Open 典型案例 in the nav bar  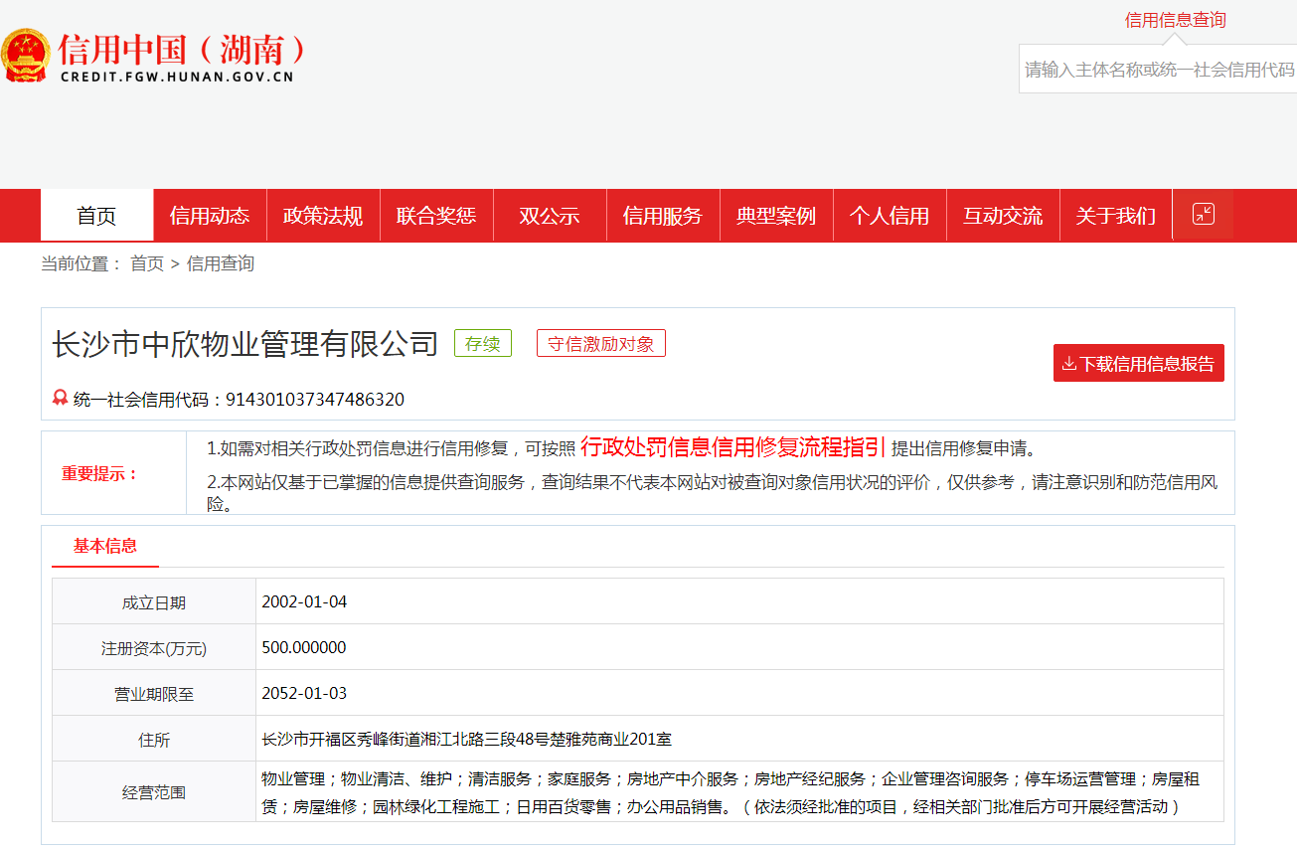pyautogui.click(x=776, y=216)
